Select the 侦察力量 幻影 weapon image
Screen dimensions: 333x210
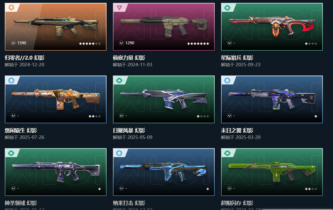pyautogui.click(x=164, y=25)
